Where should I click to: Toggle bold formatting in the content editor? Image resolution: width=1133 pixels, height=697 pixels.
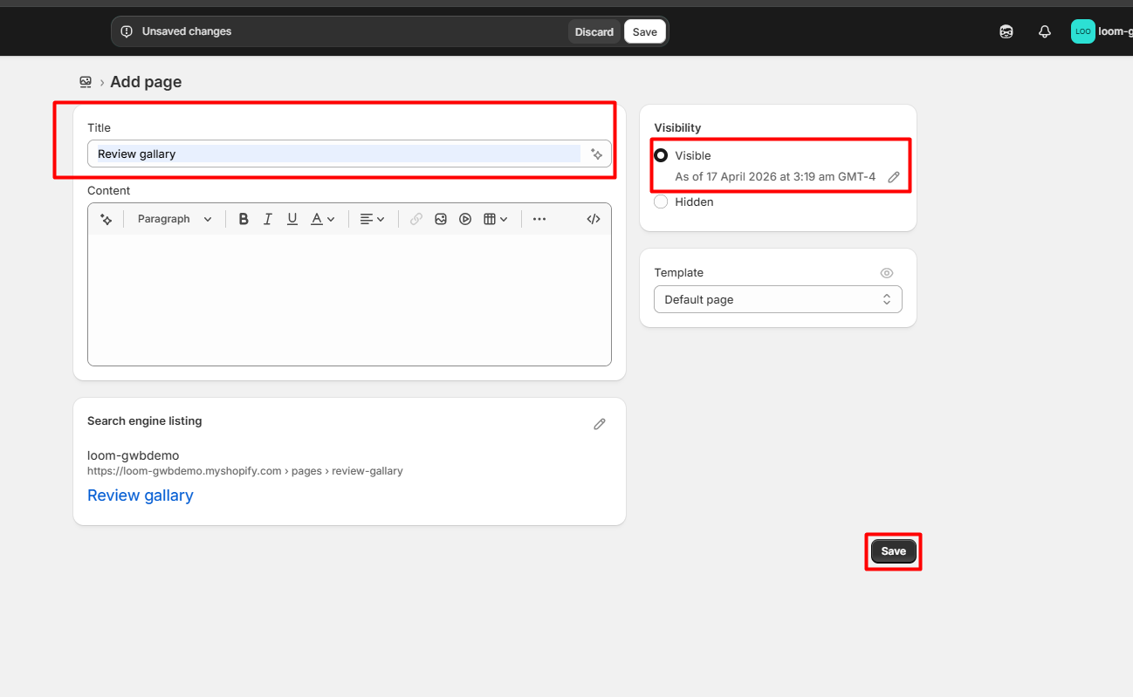244,219
